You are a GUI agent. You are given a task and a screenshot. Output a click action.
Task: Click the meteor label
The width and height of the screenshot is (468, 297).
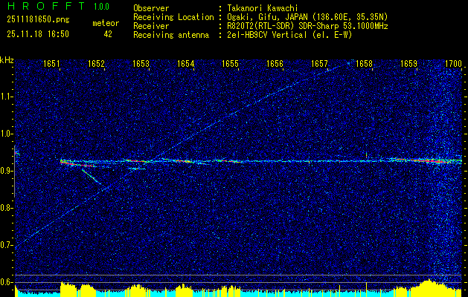[x=106, y=23]
